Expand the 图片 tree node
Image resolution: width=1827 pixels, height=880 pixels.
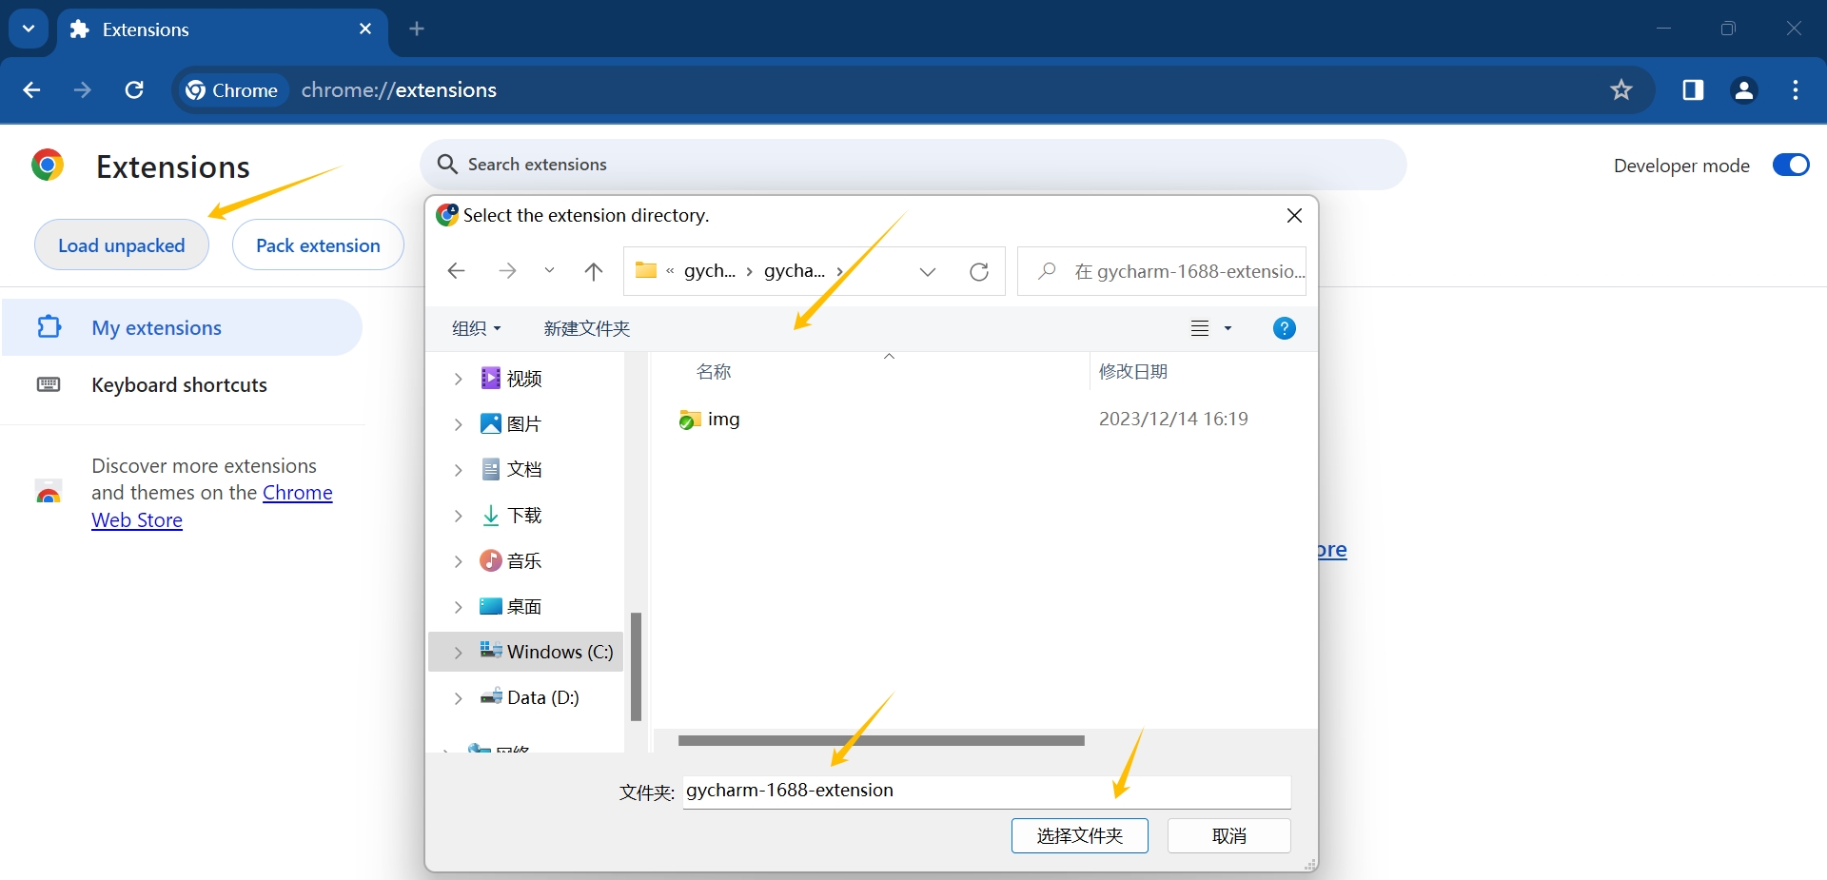[458, 424]
